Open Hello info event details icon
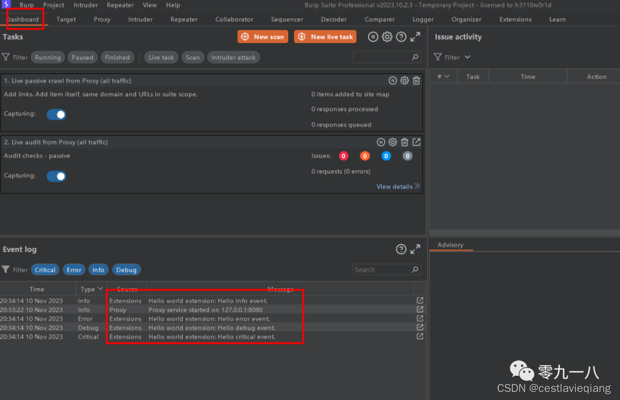Screen dimensions: 620x400 tap(420, 300)
